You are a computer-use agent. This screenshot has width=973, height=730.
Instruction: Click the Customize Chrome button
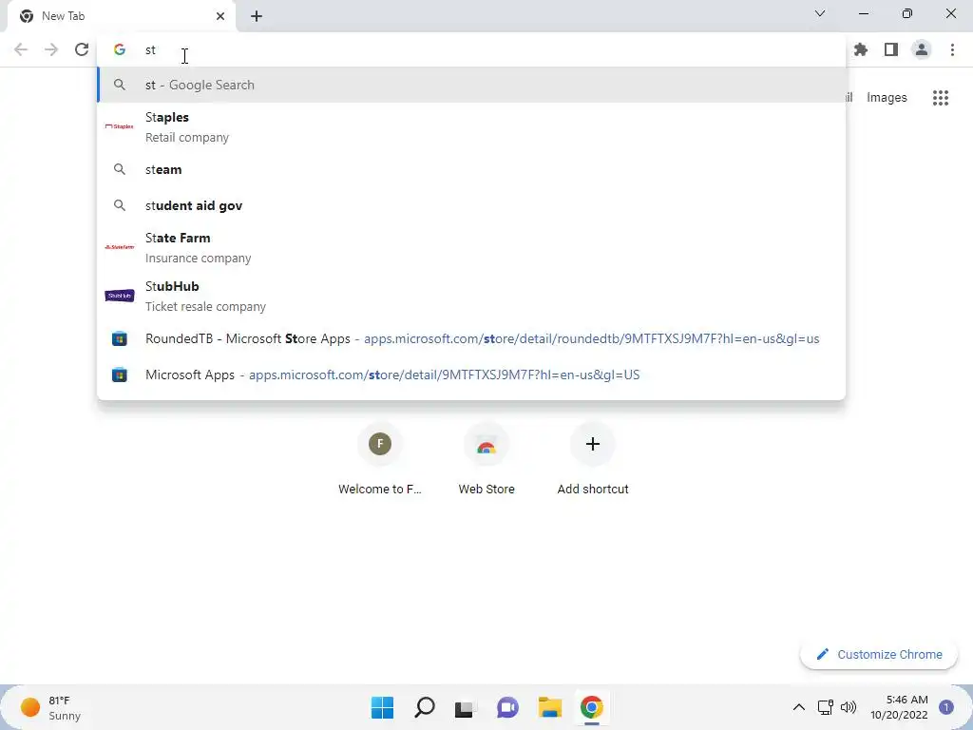(x=879, y=654)
